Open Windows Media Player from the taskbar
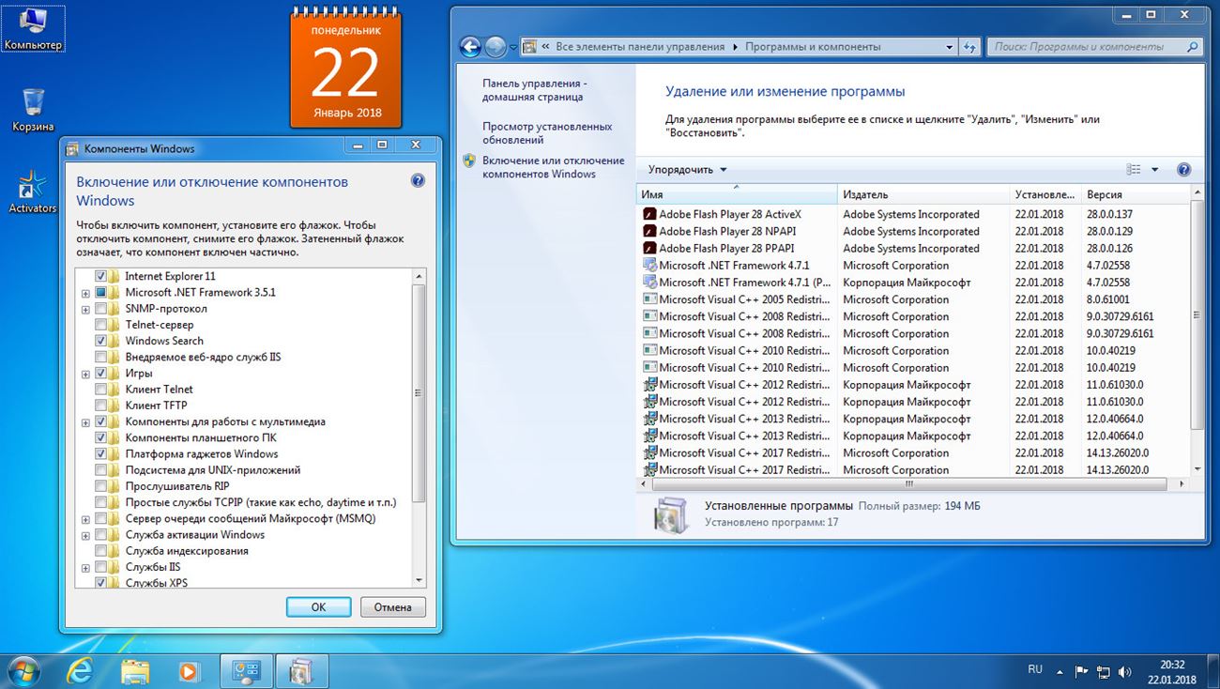Screen dimensions: 1220x689 (x=189, y=671)
